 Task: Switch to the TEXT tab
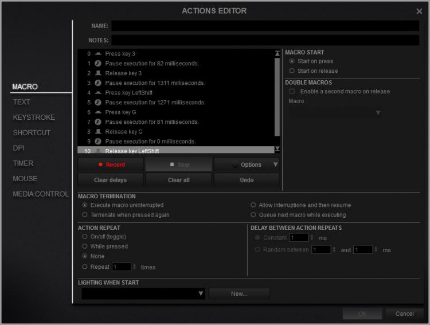[x=21, y=102]
